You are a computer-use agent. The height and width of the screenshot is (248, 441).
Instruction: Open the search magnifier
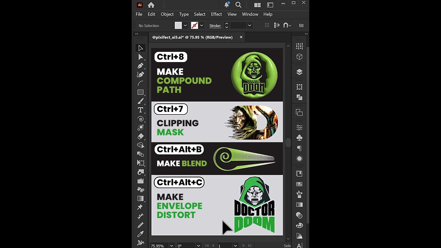238,5
